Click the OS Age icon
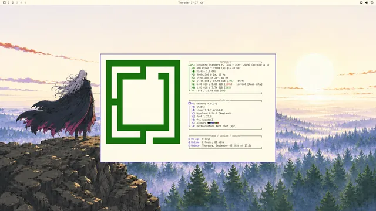Image resolution: width=376 pixels, height=211 pixels. [189, 139]
